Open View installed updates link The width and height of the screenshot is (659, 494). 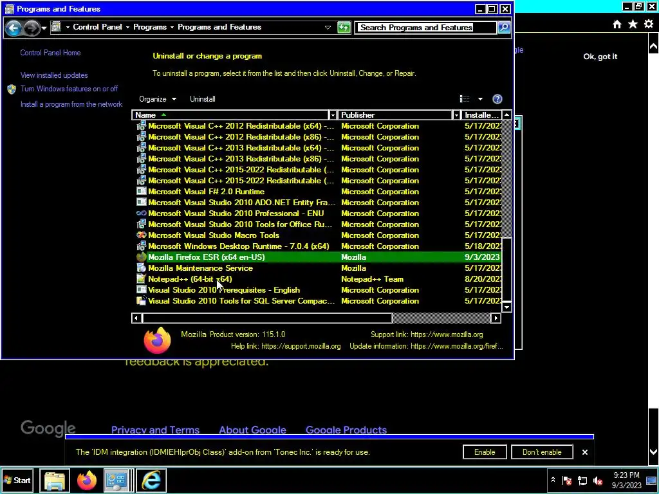tap(54, 75)
